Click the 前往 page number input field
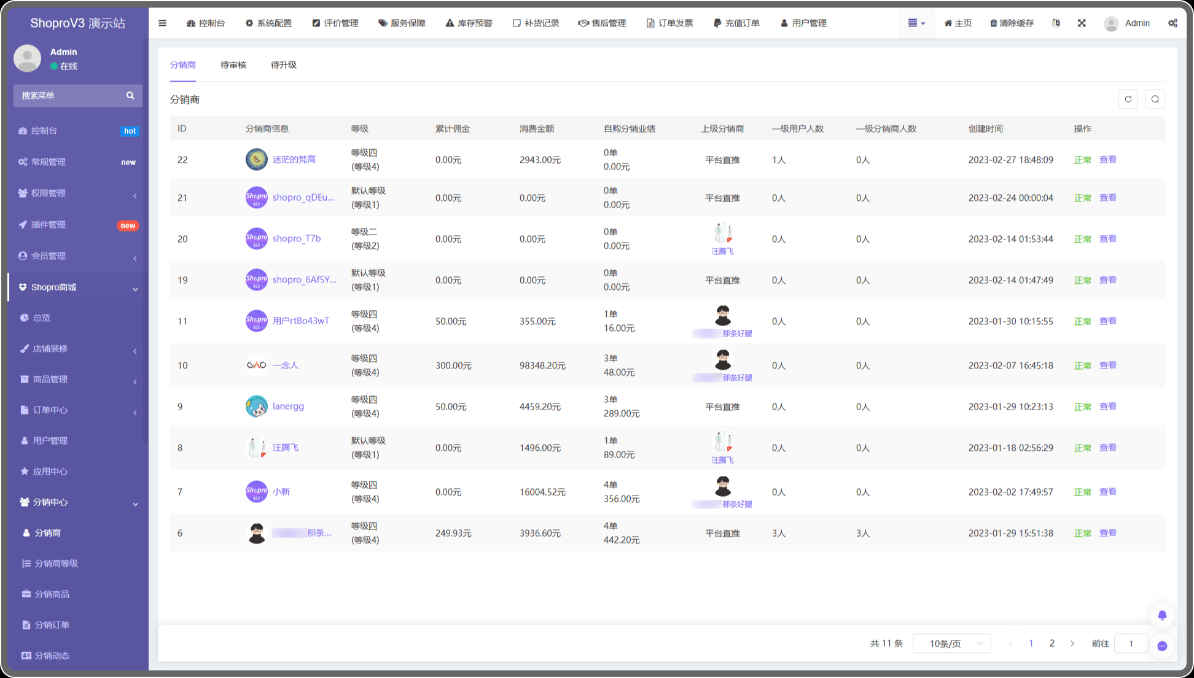Viewport: 1194px width, 678px height. (1131, 644)
